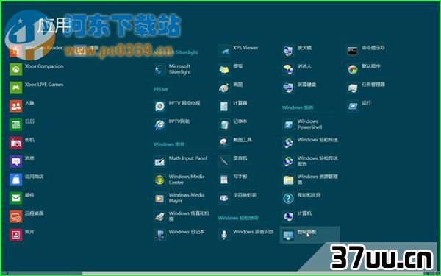Viewport: 441px width, 276px height.
Task: Launch Xbox LIVE Games tile
Action: [x=15, y=88]
